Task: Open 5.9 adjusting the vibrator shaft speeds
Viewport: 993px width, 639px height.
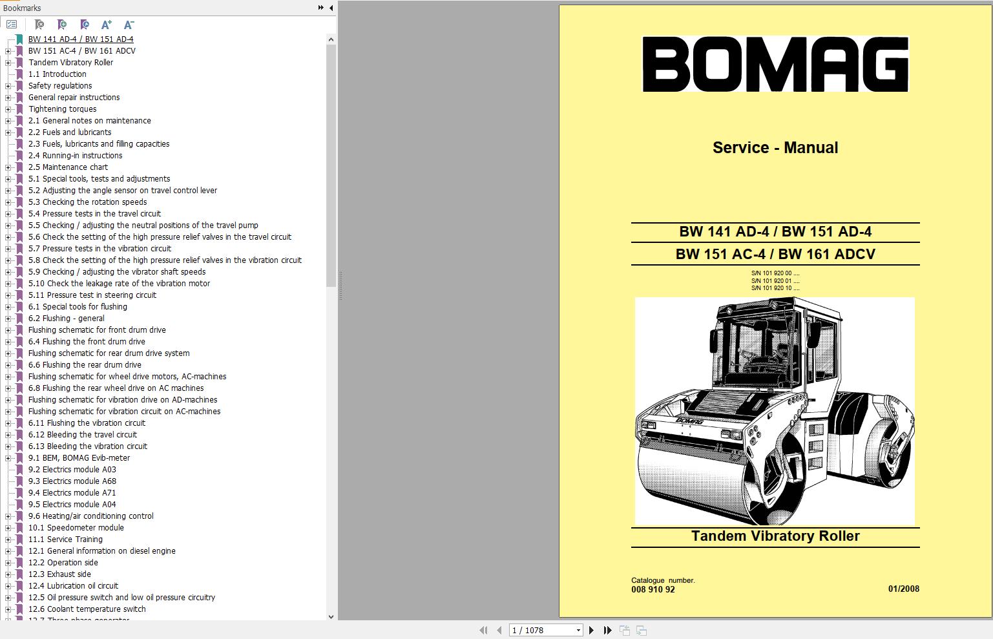Action: (117, 272)
